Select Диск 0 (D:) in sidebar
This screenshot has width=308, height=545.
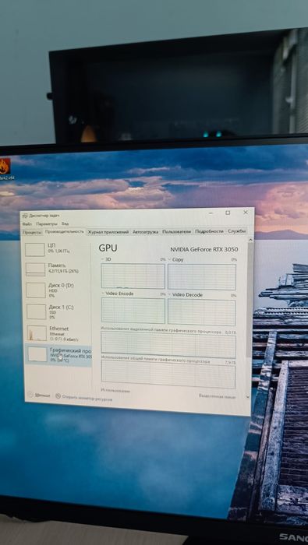pyautogui.click(x=57, y=290)
